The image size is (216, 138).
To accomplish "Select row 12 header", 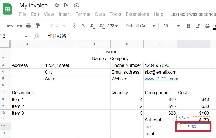I will tap(5, 127).
